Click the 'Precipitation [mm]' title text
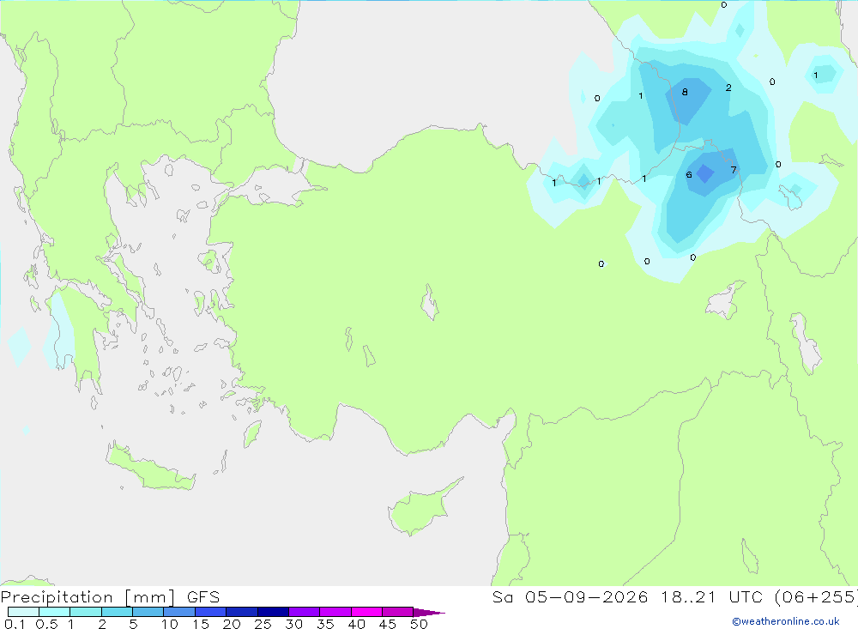The height and width of the screenshot is (629, 858). pyautogui.click(x=88, y=597)
